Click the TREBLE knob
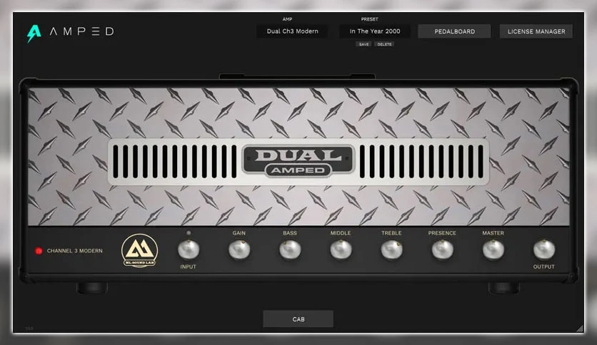The height and width of the screenshot is (345, 597). click(392, 249)
